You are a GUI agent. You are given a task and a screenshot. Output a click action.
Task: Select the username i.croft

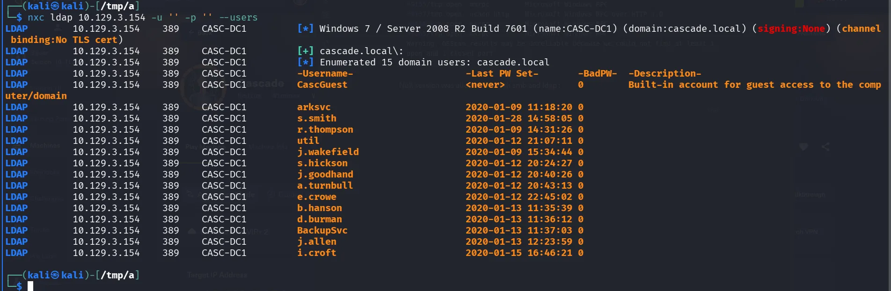pyautogui.click(x=316, y=253)
